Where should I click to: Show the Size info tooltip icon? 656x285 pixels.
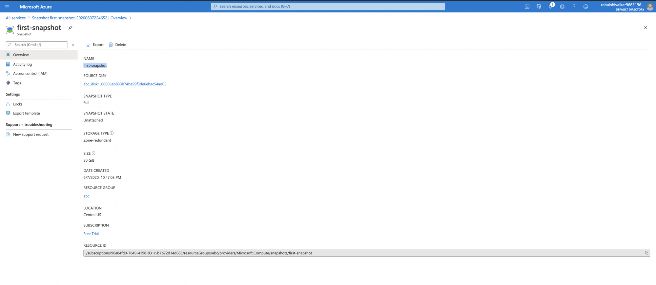[93, 153]
